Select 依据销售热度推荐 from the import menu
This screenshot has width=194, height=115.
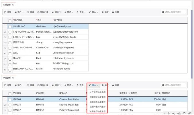tap(97, 102)
